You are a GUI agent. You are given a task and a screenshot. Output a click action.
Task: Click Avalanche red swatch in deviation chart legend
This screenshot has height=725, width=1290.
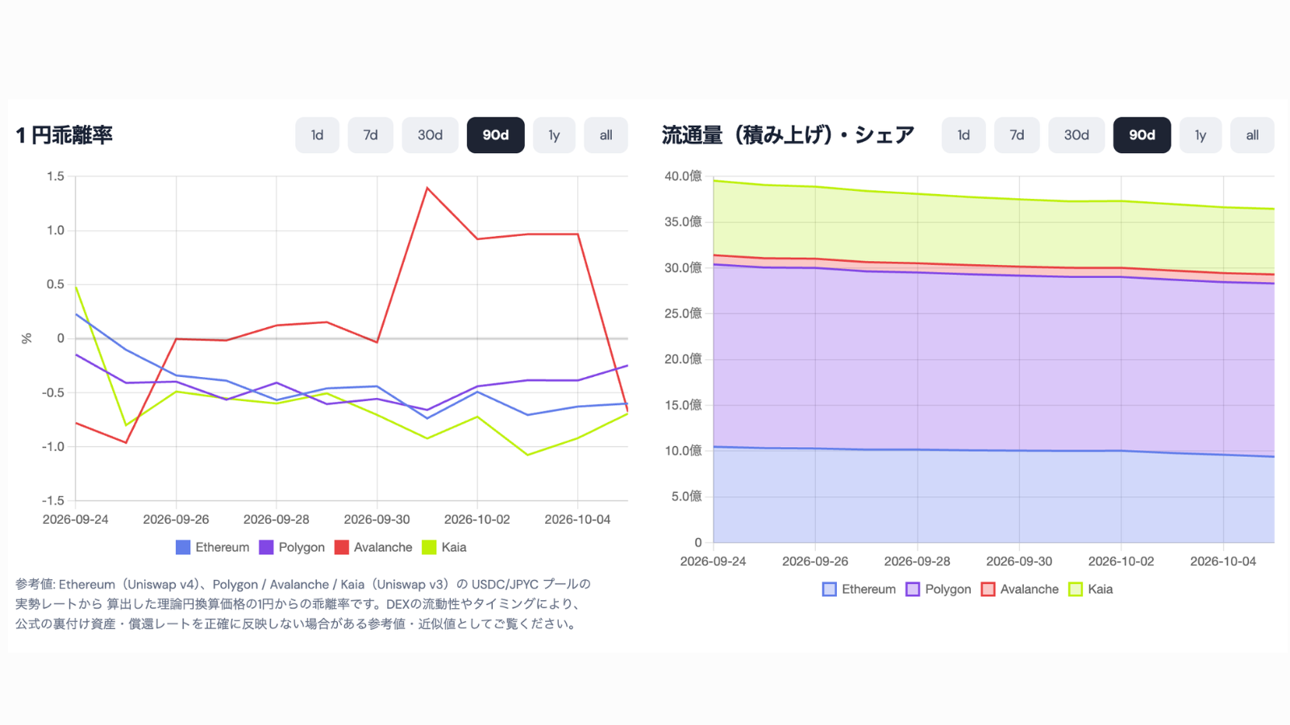(342, 548)
